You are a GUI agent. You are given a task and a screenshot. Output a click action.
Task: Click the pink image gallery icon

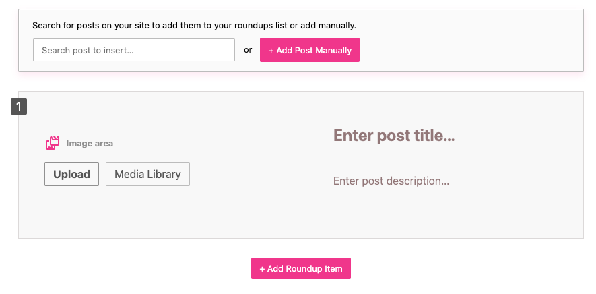tap(53, 143)
